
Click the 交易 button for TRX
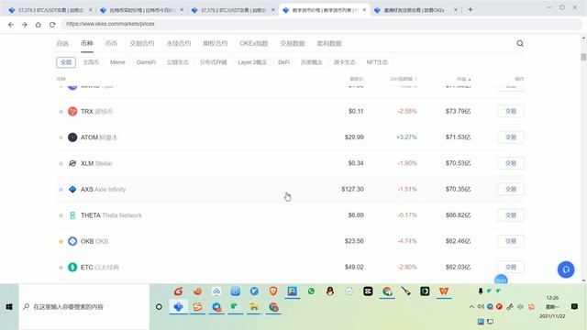511,111
